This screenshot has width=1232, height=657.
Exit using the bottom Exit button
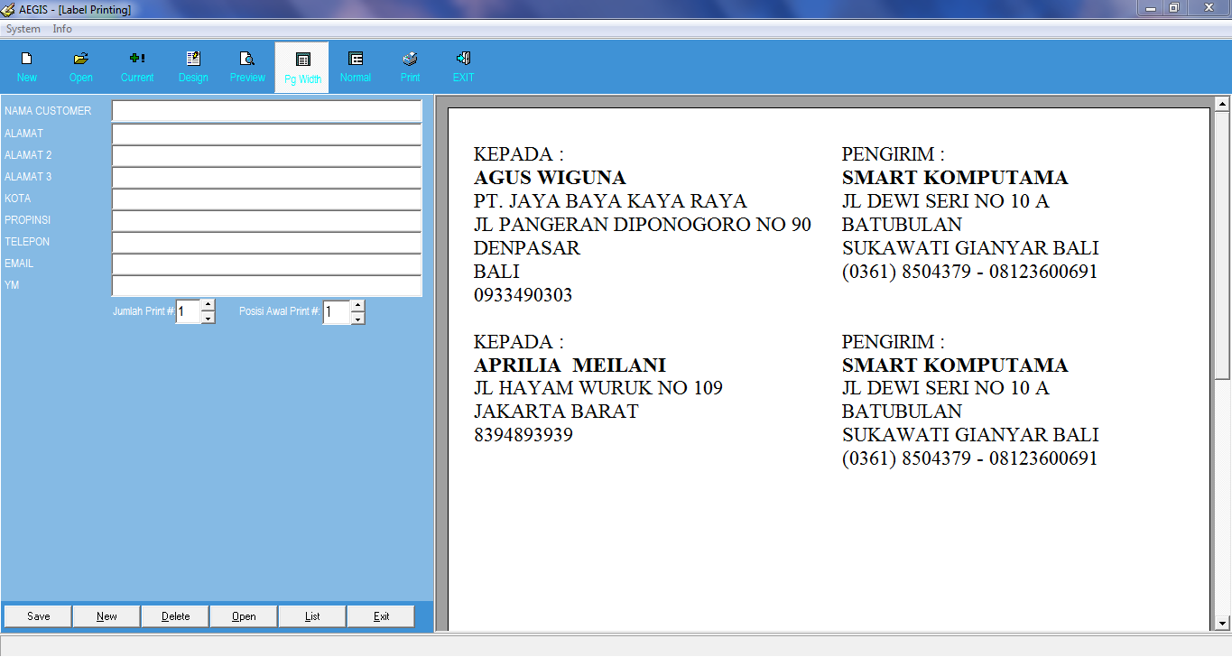pyautogui.click(x=380, y=615)
